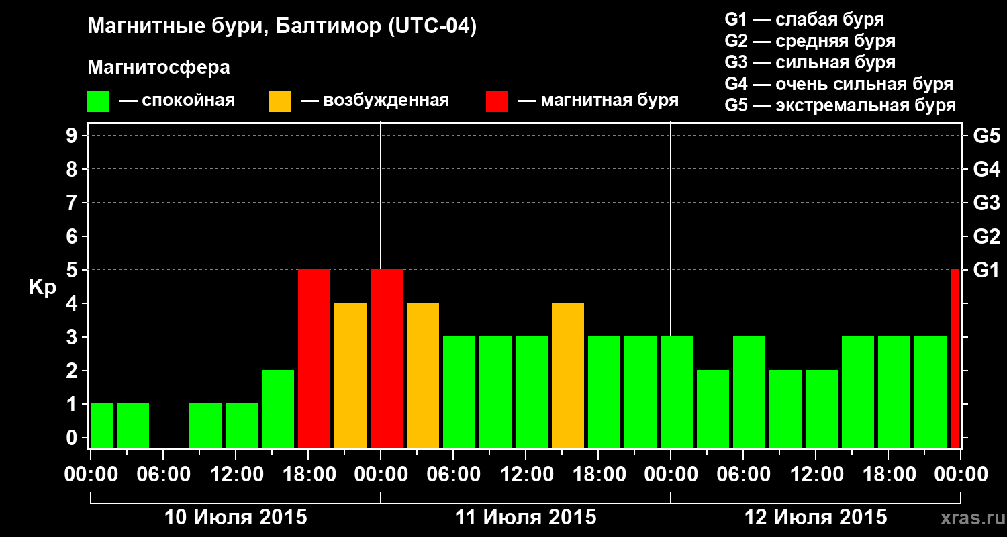Viewport: 1007px width, 537px height.
Task: Click the green Kp 3 bar starting 00:00 on 12 July
Action: 677,392
